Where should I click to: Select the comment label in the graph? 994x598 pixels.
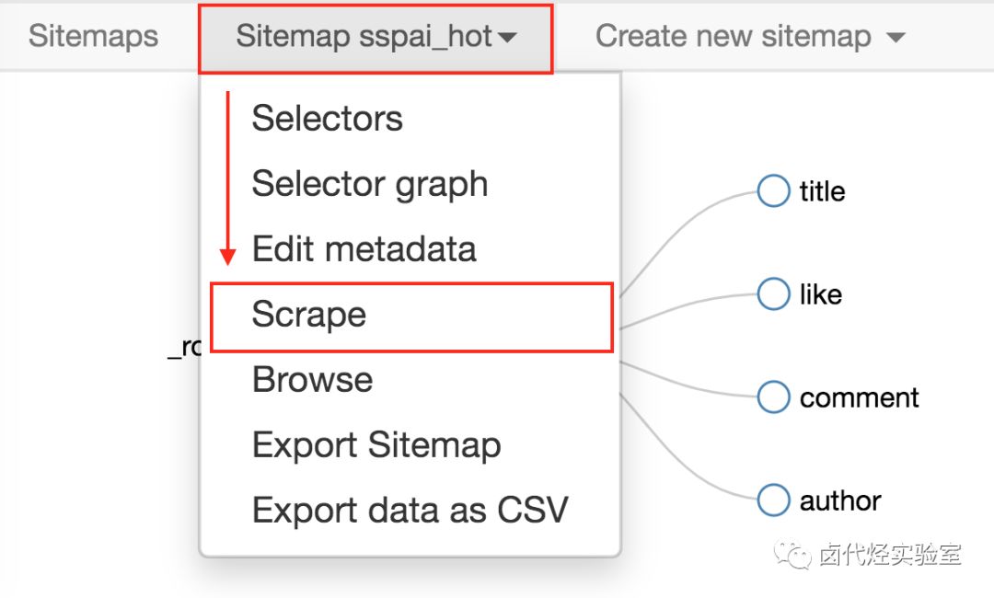point(859,397)
